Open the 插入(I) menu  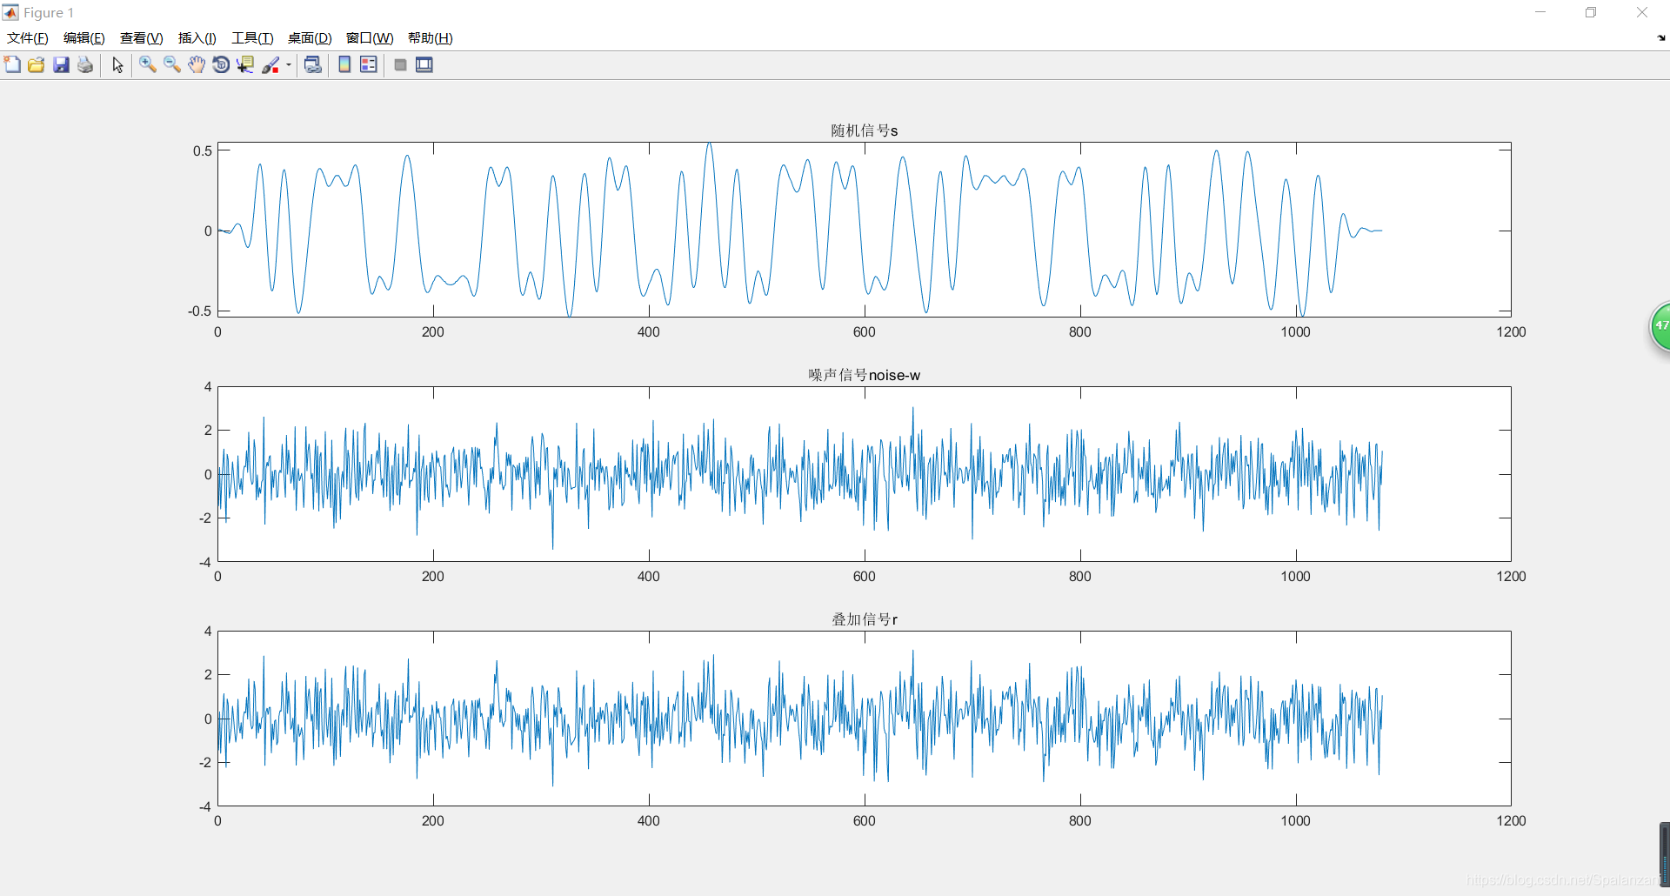coord(197,38)
